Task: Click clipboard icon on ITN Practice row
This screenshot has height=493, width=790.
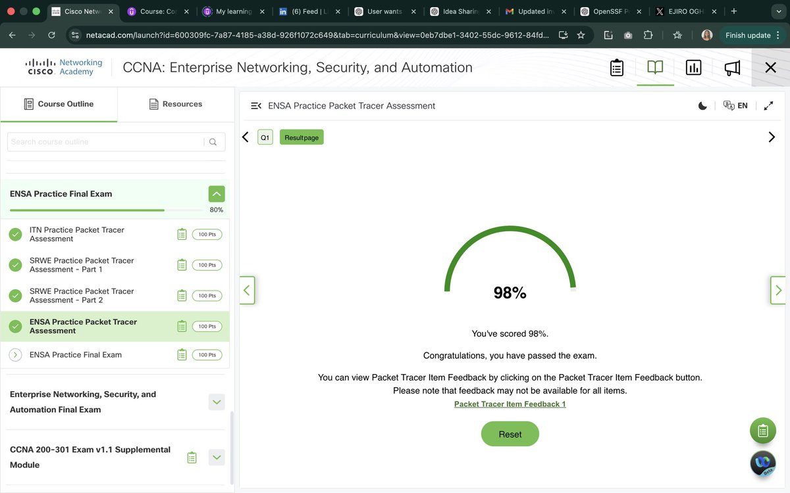Action: [182, 234]
